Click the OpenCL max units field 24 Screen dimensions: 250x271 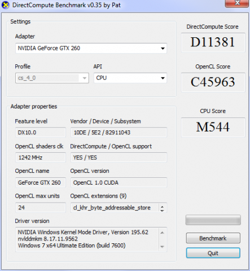click(41, 208)
